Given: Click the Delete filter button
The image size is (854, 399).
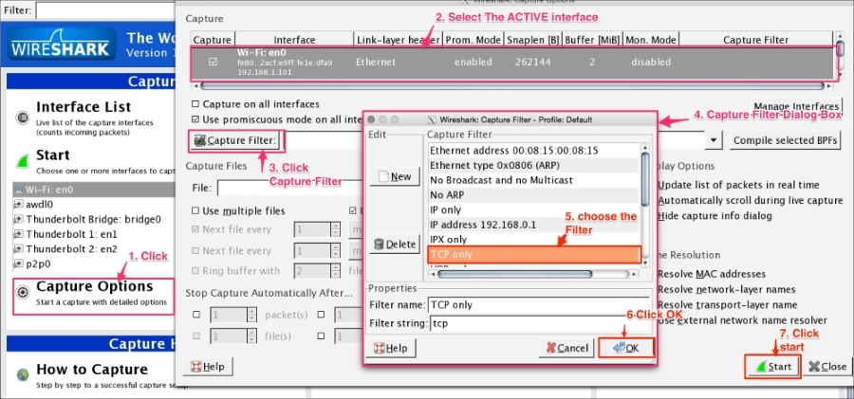Looking at the screenshot, I should pos(395,245).
